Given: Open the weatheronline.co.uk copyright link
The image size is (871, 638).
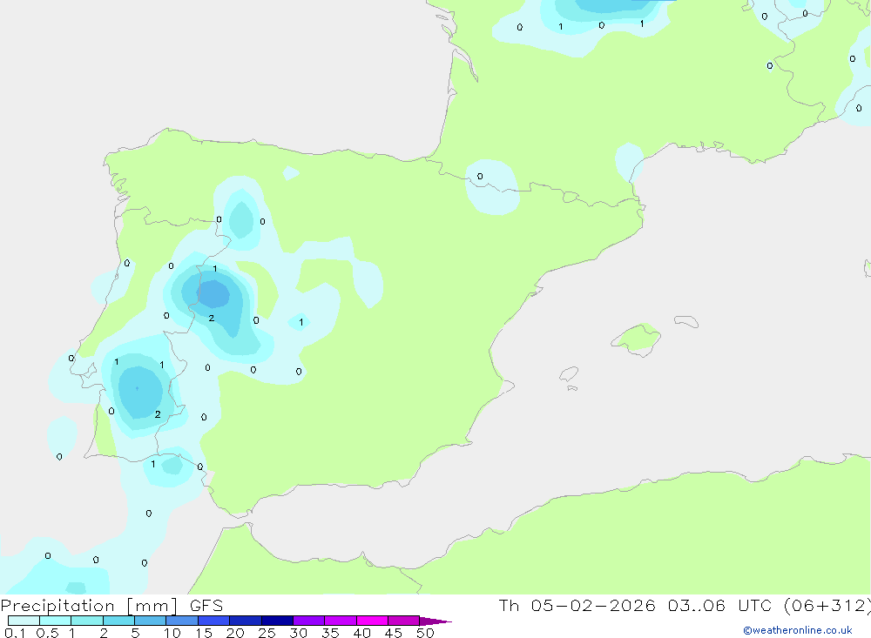Looking at the screenshot, I should pos(797,630).
